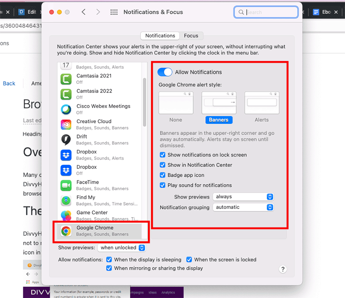Select Creative Cloud row text
The width and height of the screenshot is (345, 298).
click(94, 121)
